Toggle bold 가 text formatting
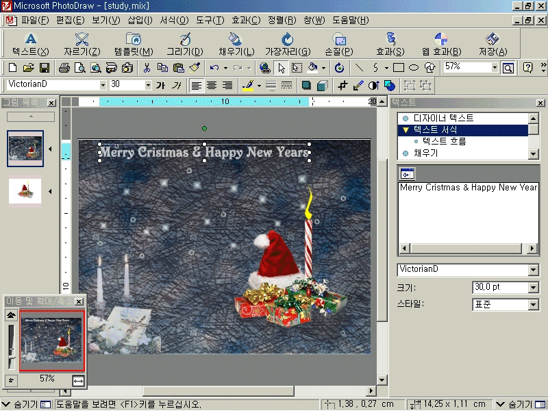The height and width of the screenshot is (411, 548). (x=160, y=85)
